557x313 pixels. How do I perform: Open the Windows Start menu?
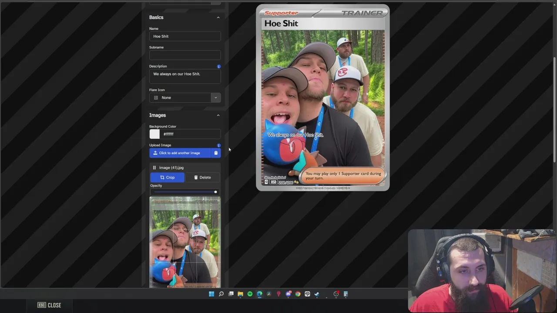211,294
